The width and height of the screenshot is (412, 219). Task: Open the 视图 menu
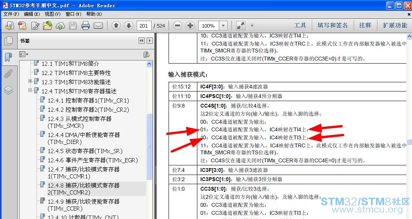[x=53, y=14]
